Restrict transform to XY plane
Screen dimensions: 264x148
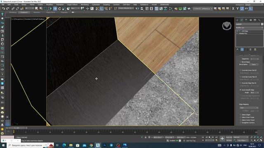pos(246,9)
